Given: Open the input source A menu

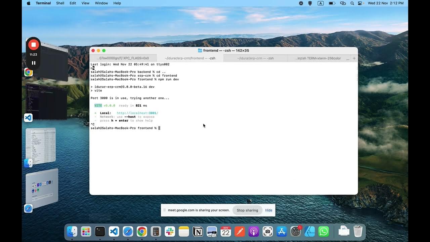Looking at the screenshot, I should click(320, 3).
